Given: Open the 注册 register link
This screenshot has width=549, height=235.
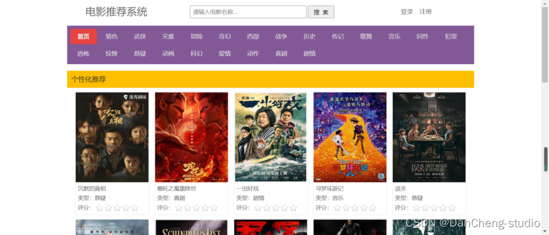Looking at the screenshot, I should (x=426, y=12).
